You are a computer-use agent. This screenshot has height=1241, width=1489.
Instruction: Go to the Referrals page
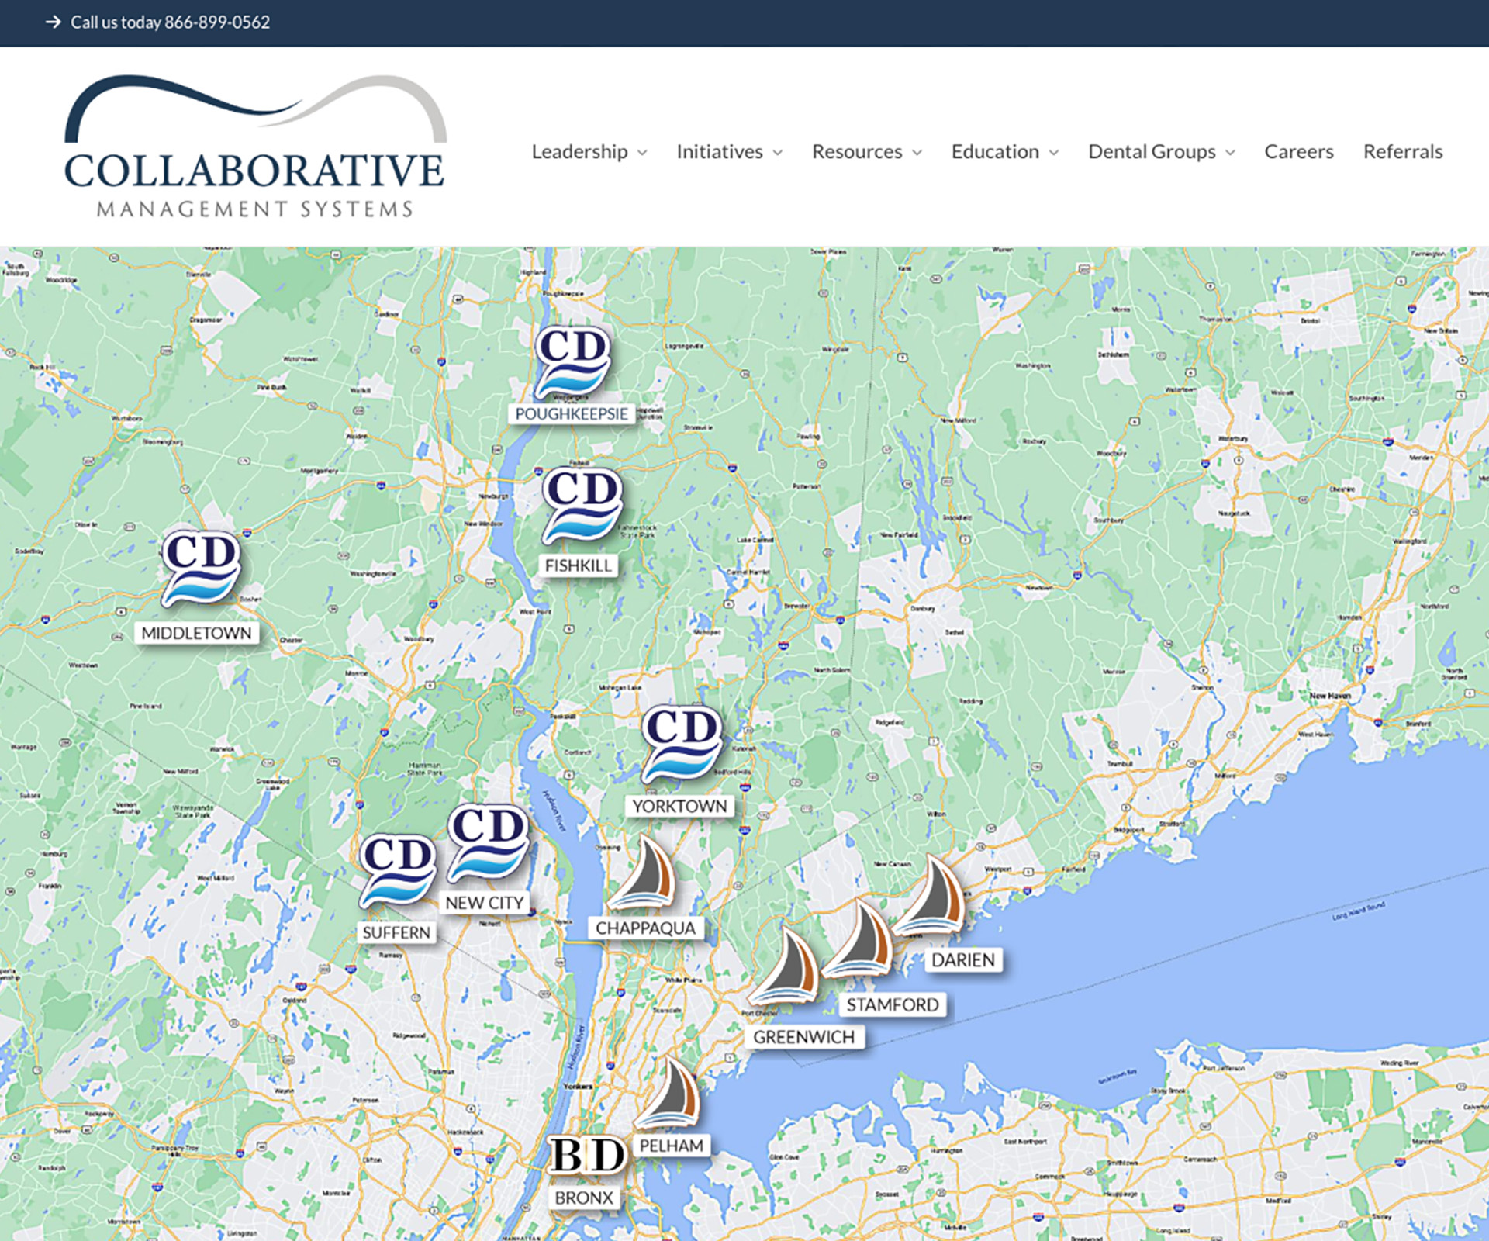pos(1403,152)
